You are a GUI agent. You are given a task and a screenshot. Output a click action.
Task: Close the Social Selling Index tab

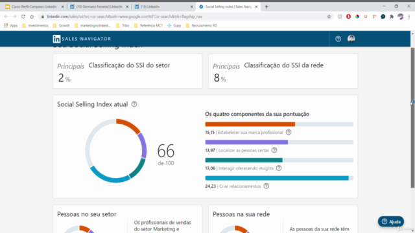tap(256, 6)
